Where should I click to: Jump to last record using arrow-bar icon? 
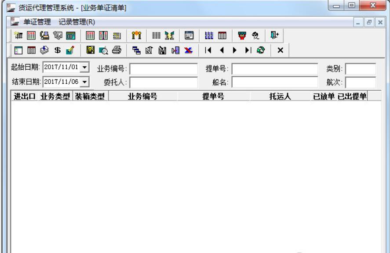tap(248, 50)
